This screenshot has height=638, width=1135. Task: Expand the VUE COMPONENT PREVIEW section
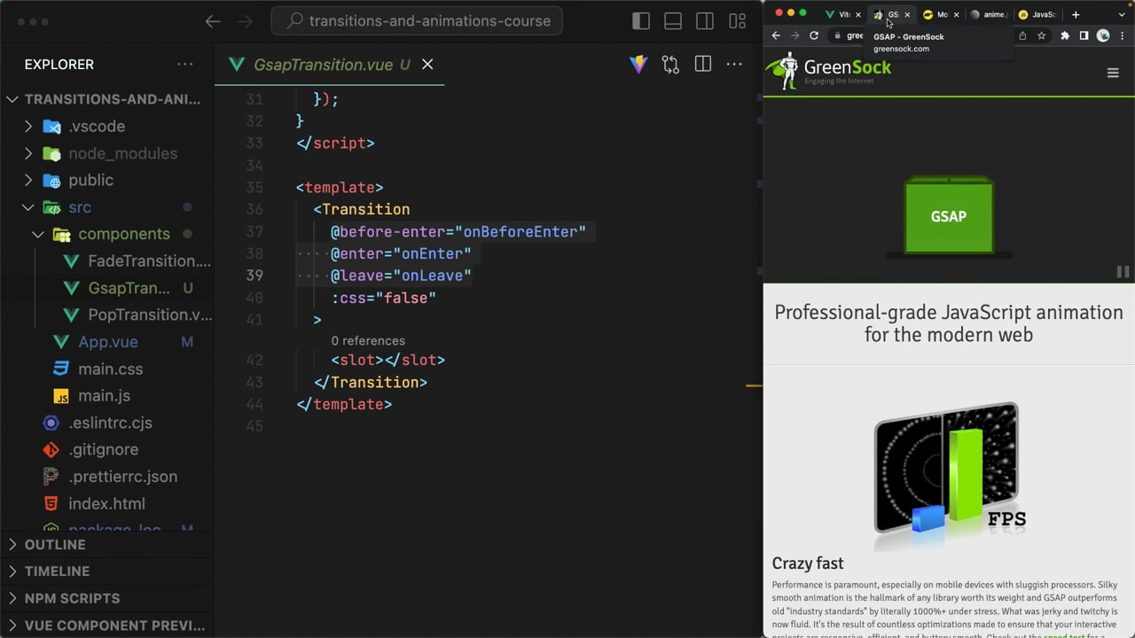pyautogui.click(x=107, y=625)
